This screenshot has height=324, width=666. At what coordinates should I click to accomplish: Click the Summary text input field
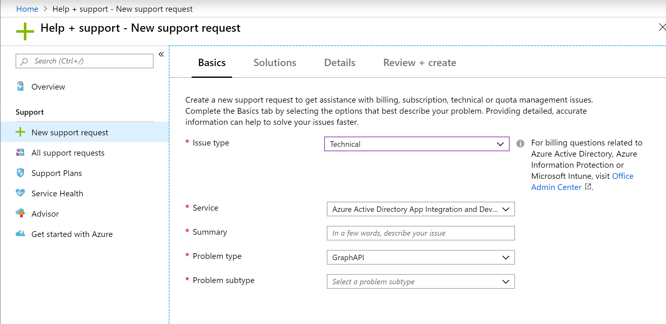tap(420, 233)
